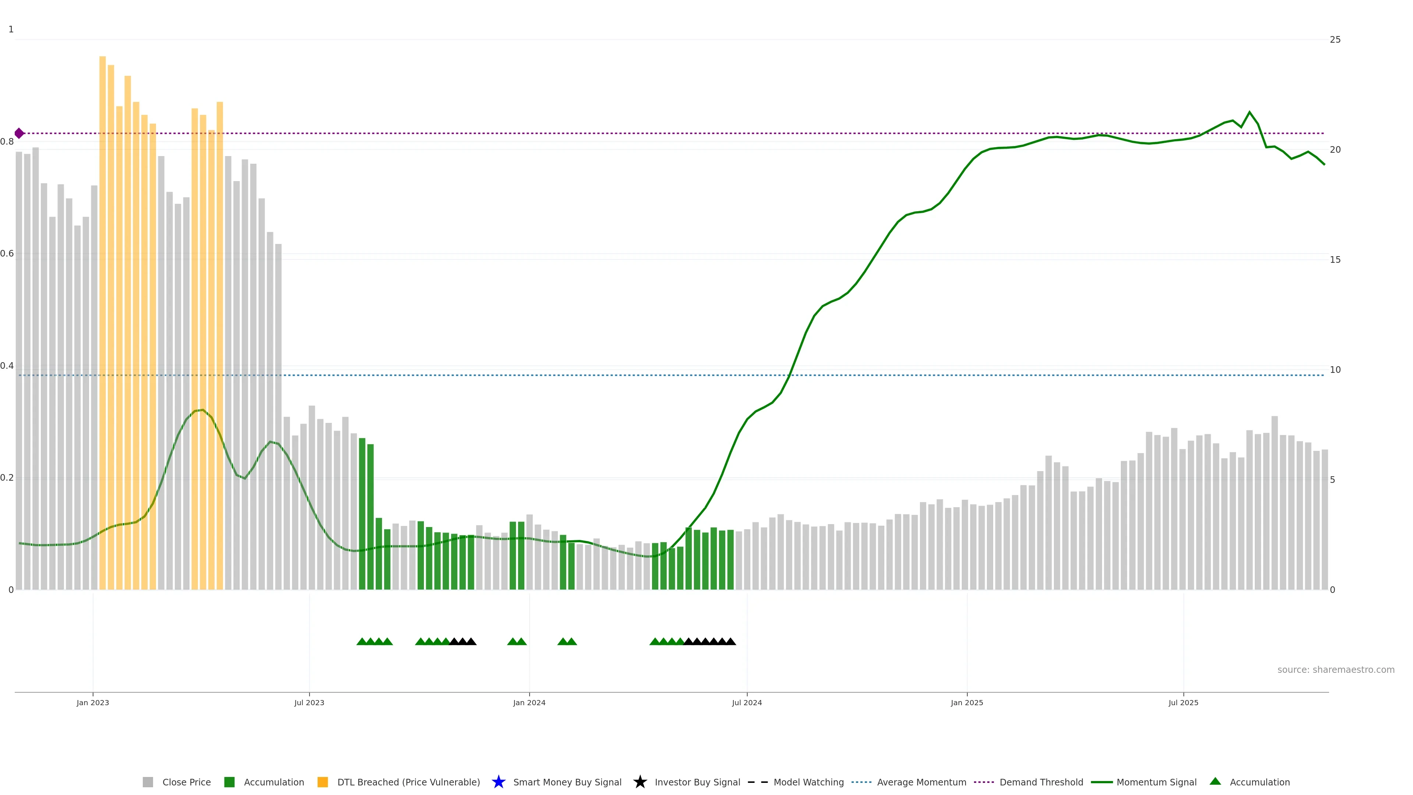Click the purple diamond Demand Threshold marker
The image size is (1413, 795).
point(19,133)
